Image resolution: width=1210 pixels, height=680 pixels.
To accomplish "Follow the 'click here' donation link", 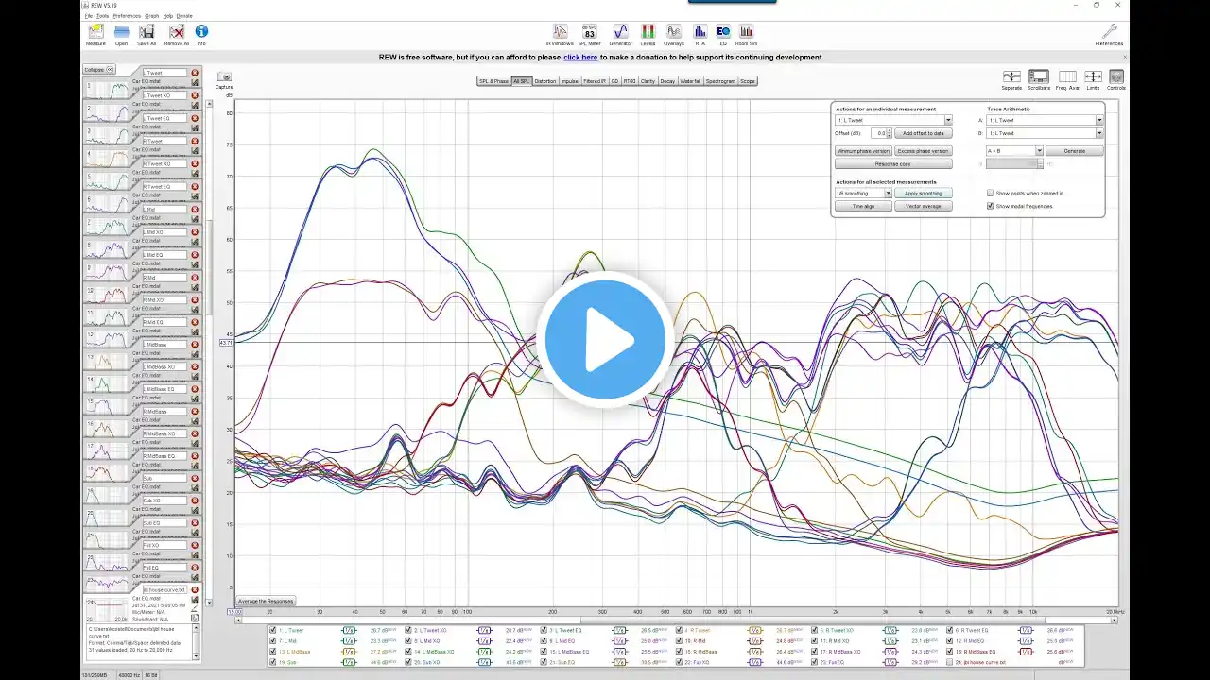I will coord(580,58).
